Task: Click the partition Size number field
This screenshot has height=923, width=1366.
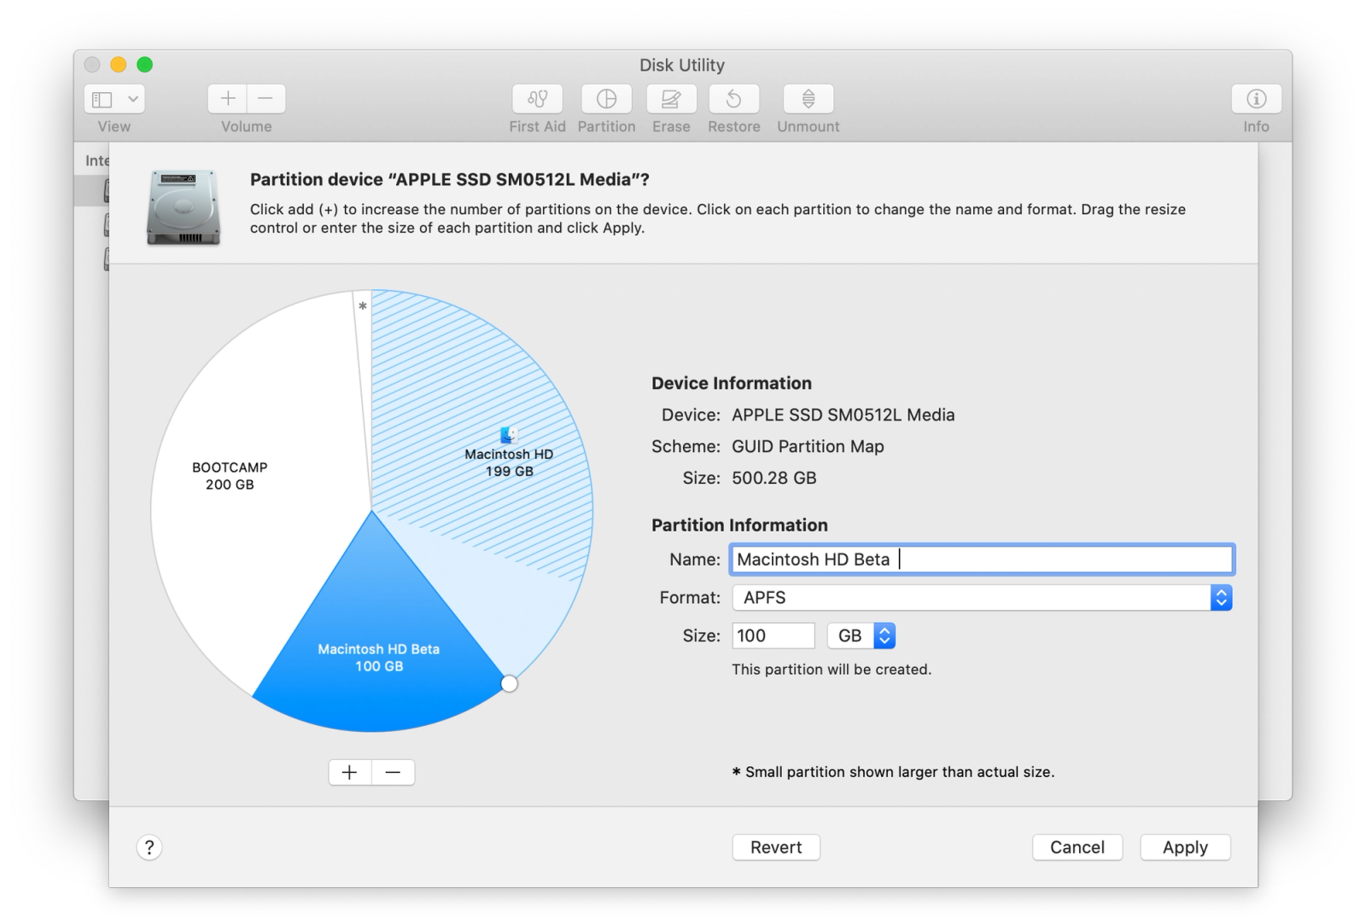Action: (x=773, y=636)
